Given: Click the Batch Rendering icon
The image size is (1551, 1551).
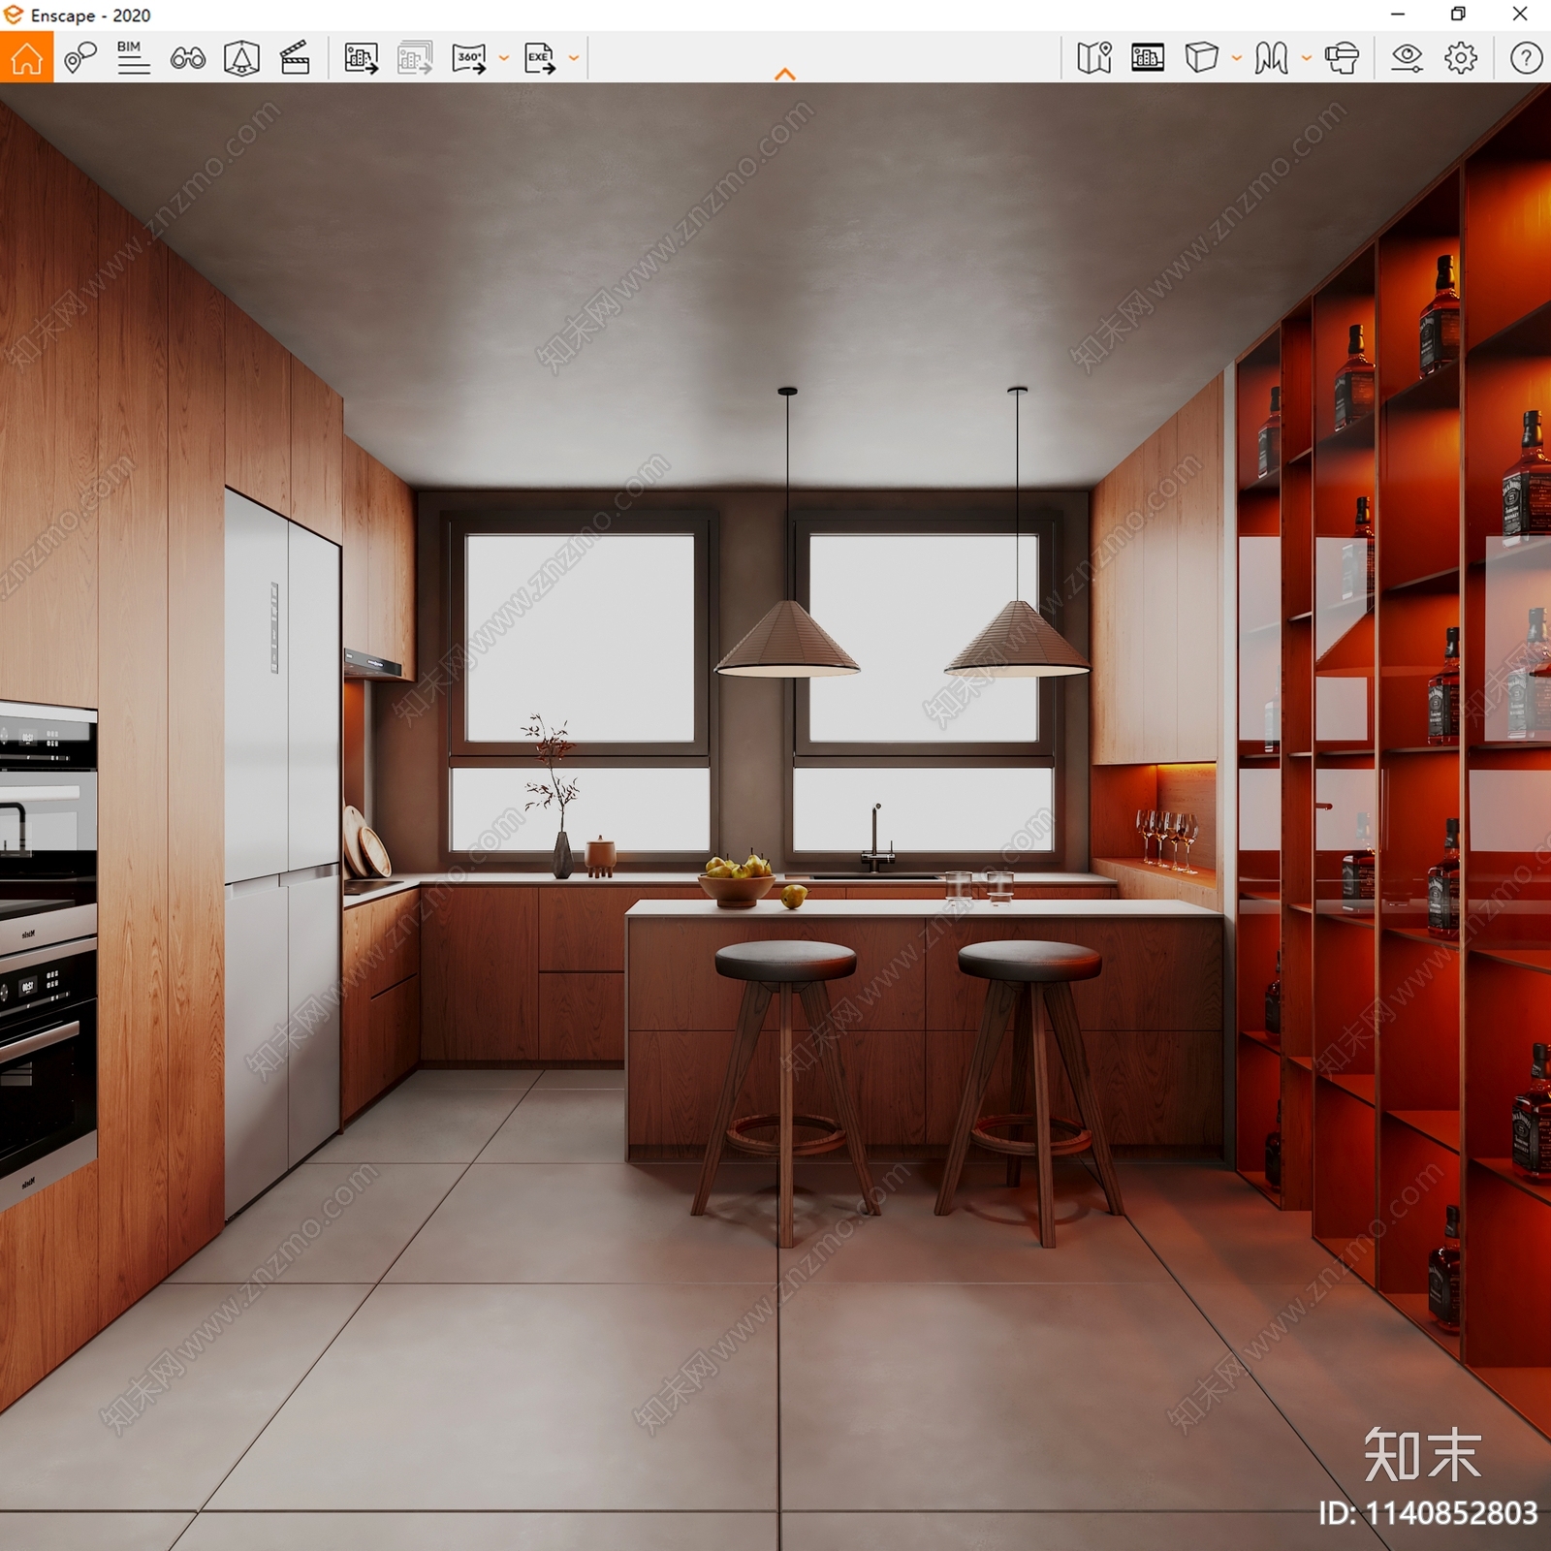Looking at the screenshot, I should [x=415, y=58].
